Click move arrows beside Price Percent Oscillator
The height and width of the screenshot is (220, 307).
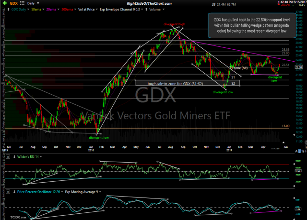pyautogui.click(x=14, y=192)
